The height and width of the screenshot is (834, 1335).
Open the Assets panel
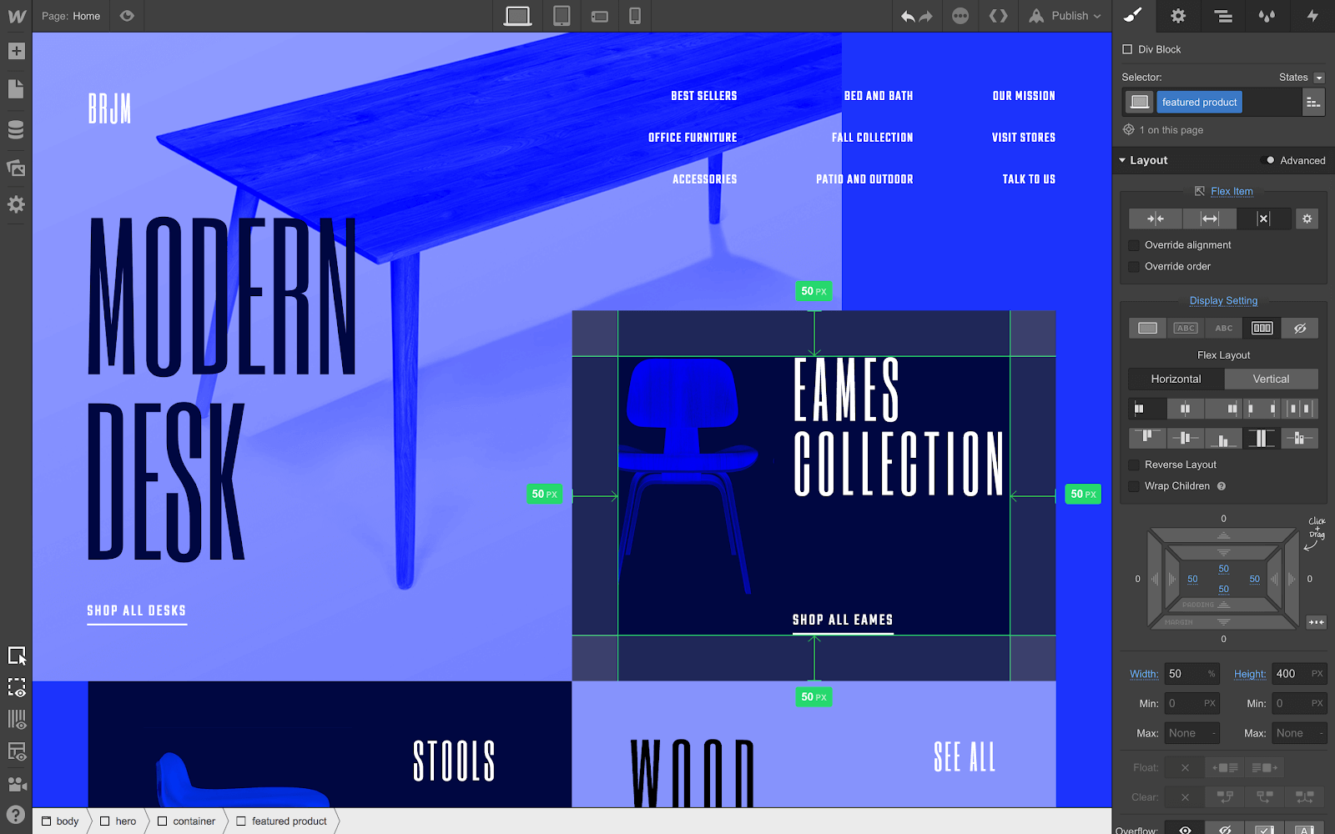tap(16, 168)
